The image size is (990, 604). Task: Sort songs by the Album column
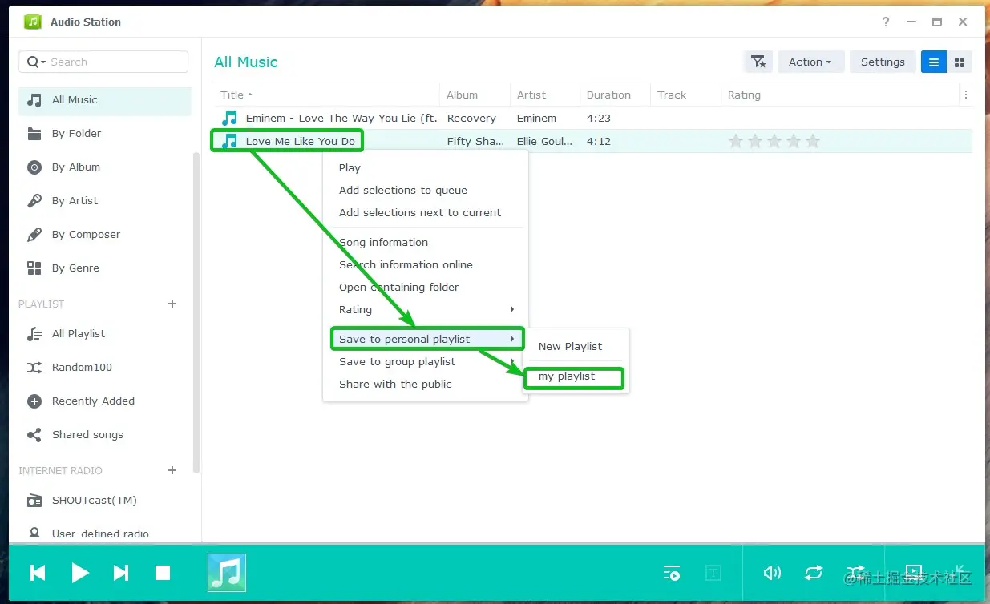pyautogui.click(x=475, y=95)
